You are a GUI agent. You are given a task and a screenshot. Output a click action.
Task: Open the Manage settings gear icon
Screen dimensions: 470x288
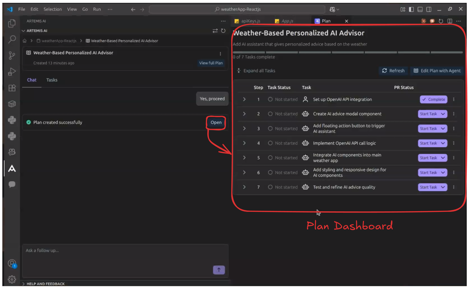(12, 279)
